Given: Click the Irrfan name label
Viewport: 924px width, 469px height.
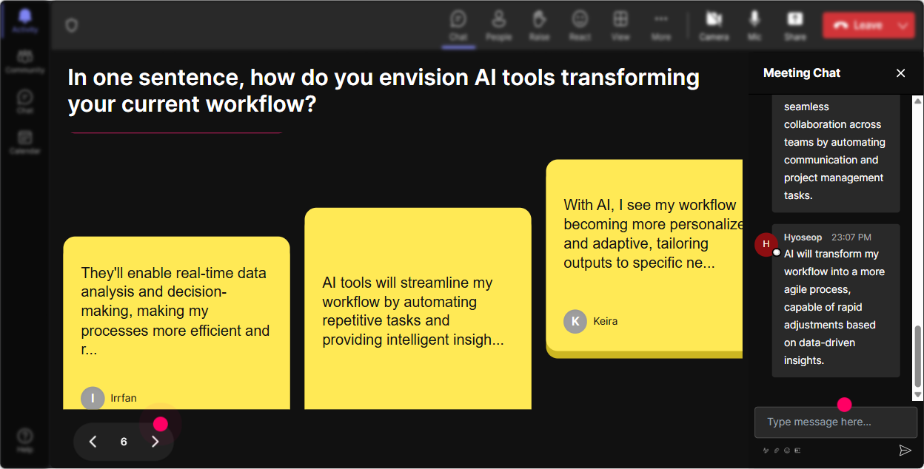Looking at the screenshot, I should click(124, 398).
